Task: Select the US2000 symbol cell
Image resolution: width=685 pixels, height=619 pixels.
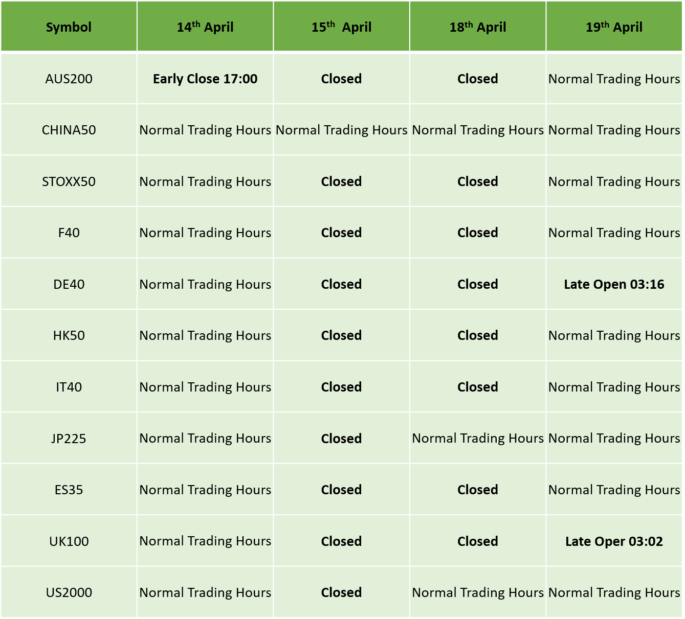Action: pyautogui.click(x=69, y=592)
